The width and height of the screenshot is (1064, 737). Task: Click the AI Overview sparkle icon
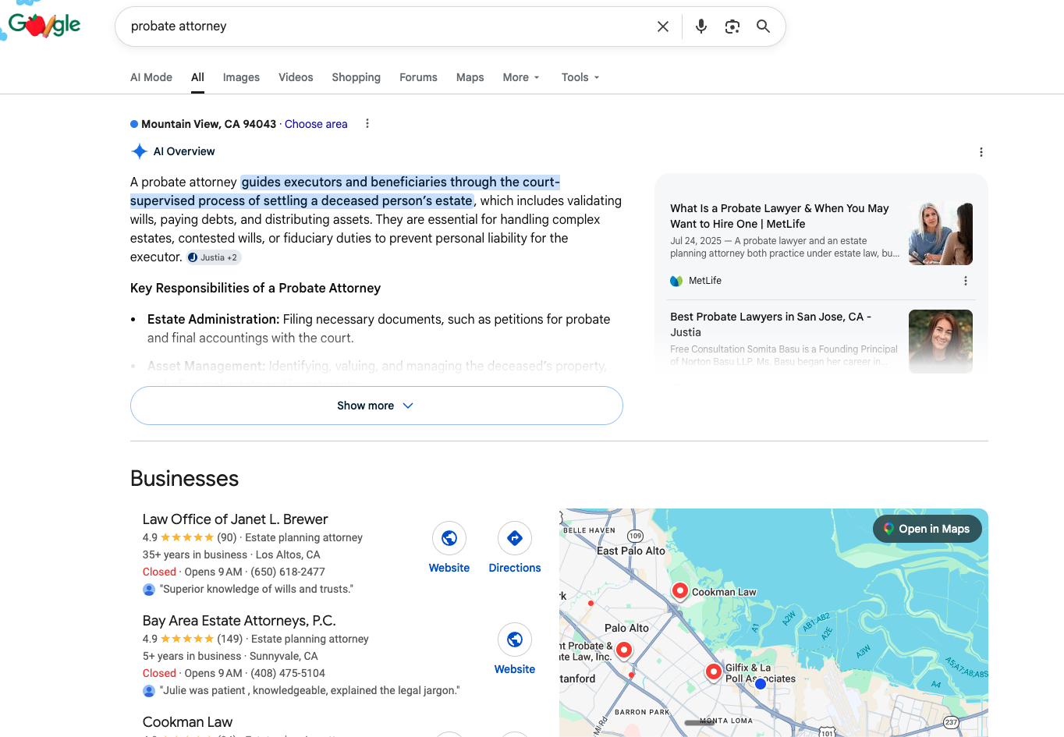pos(139,151)
